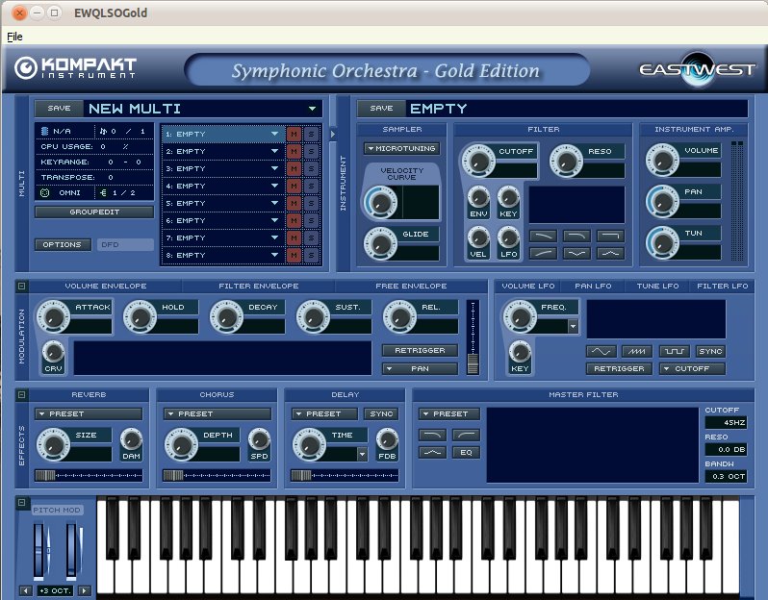Click the chorus Depth knob
The width and height of the screenshot is (768, 600).
(181, 444)
